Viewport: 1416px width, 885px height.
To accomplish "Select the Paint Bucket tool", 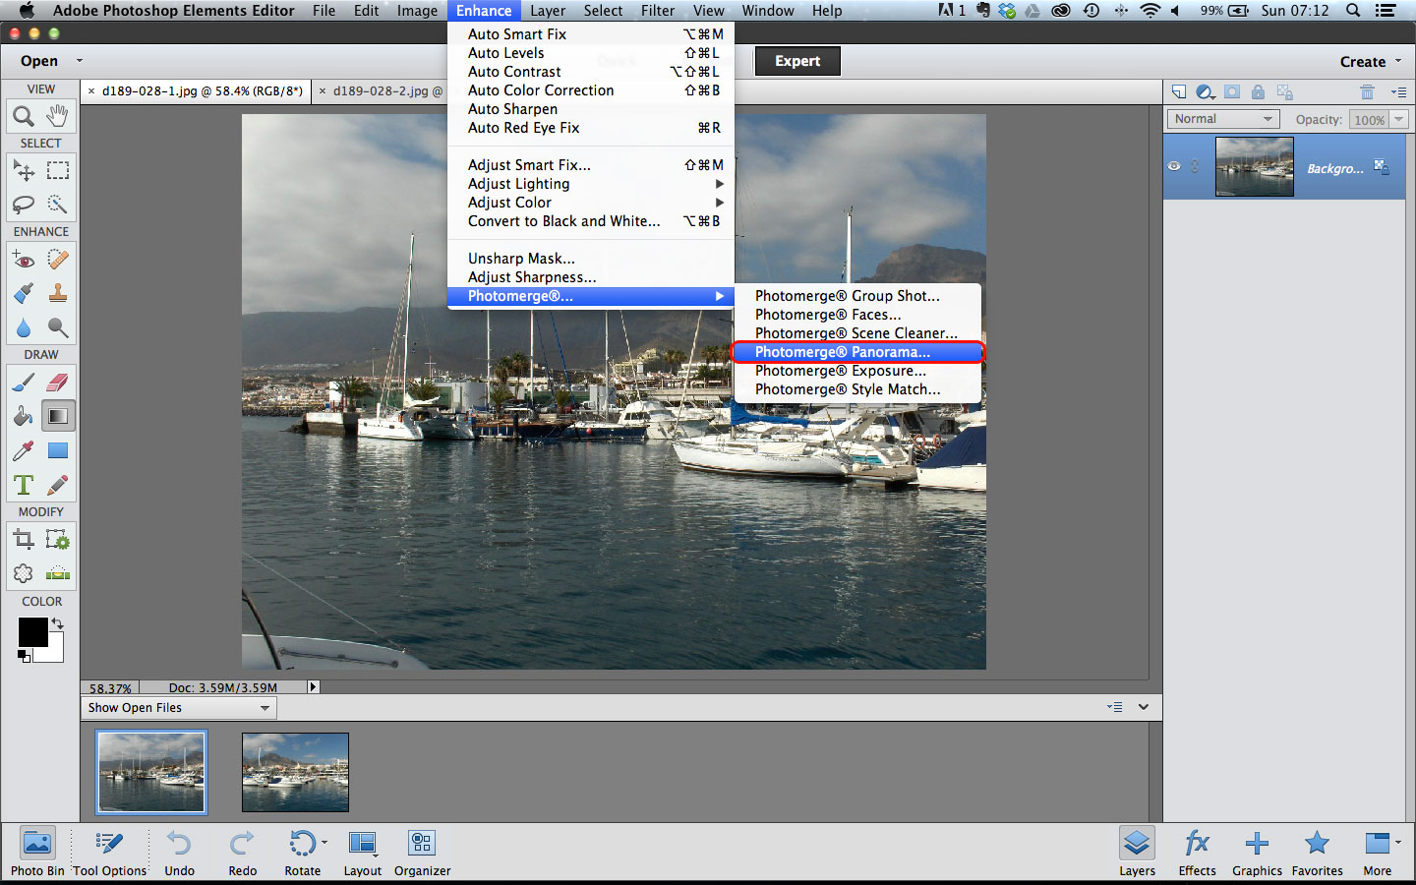I will (24, 417).
